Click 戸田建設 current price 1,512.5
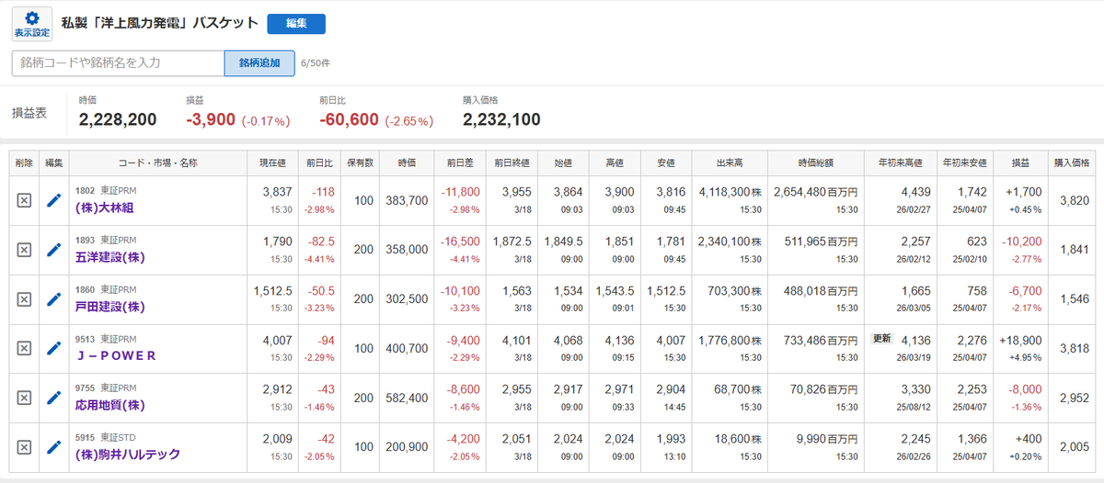Viewport: 1104px width, 483px height. pos(273,290)
